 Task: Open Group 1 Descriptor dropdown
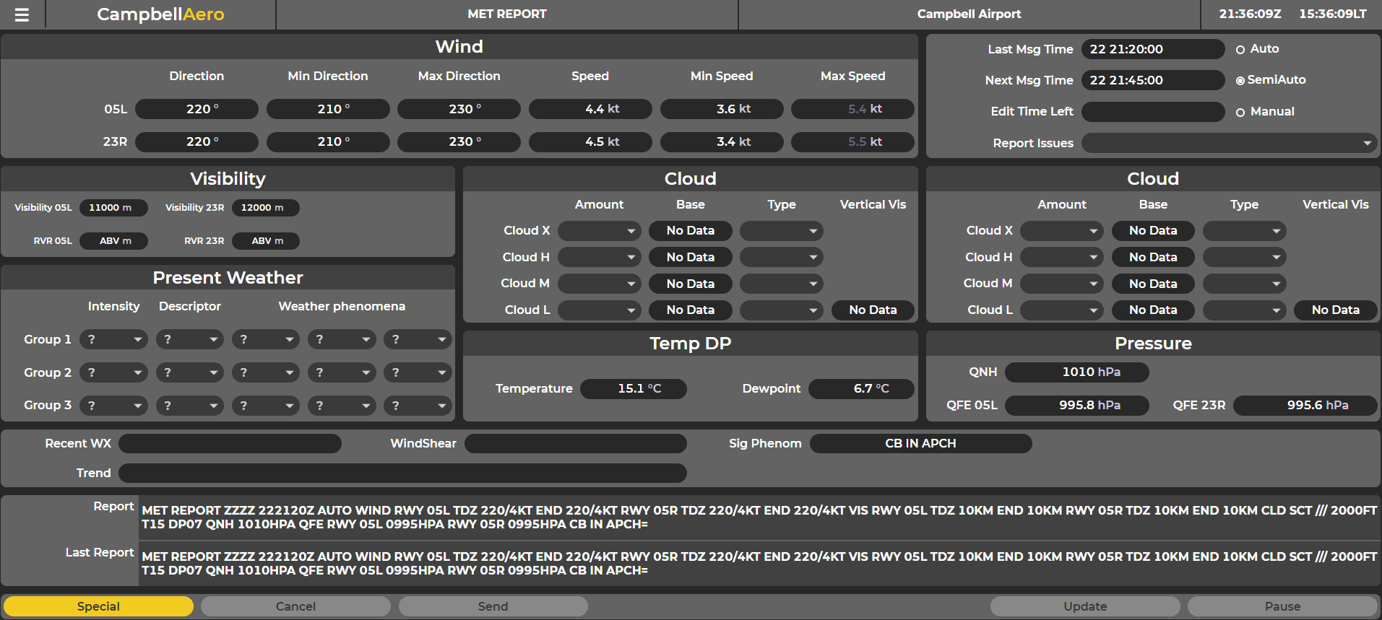tap(190, 339)
